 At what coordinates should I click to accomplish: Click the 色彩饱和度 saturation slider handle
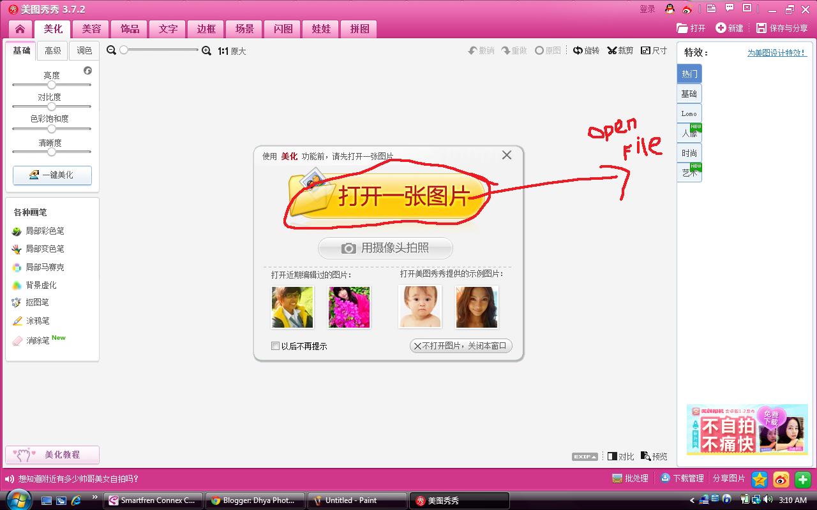[52, 129]
